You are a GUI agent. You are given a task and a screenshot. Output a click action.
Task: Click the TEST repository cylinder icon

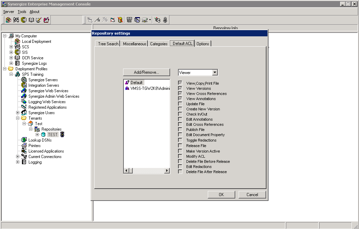(43, 135)
